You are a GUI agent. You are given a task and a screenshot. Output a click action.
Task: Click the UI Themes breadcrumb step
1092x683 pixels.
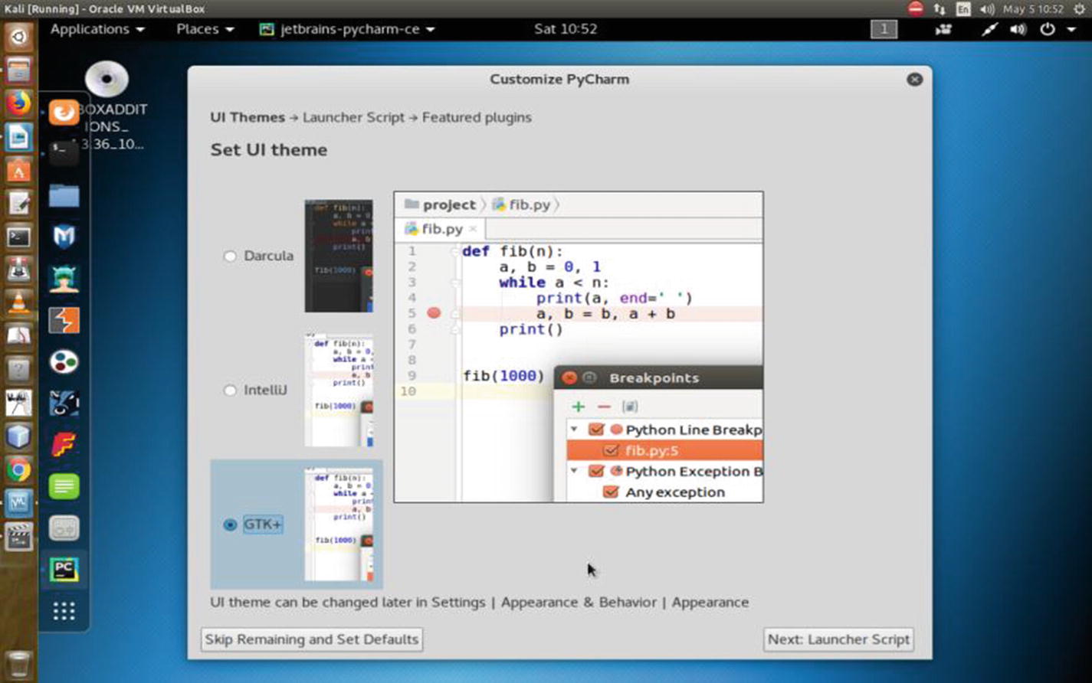[x=248, y=117]
